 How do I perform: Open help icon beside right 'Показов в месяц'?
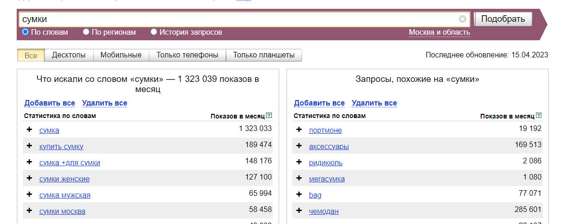click(539, 115)
